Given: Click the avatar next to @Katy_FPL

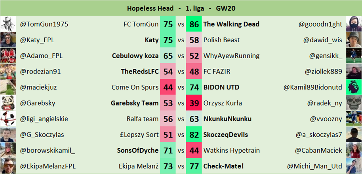Looking at the screenshot, I should (8, 40).
